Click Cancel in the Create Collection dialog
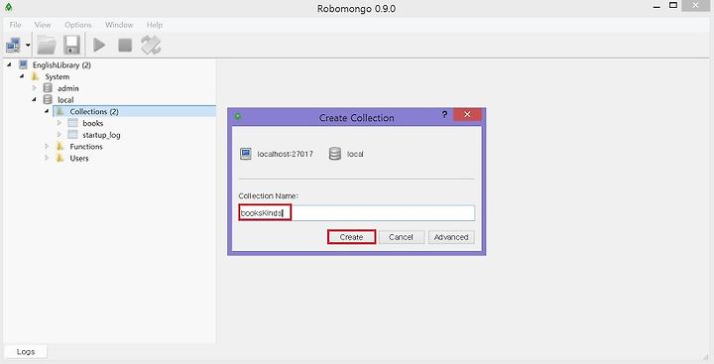The height and width of the screenshot is (364, 714). pyautogui.click(x=402, y=237)
